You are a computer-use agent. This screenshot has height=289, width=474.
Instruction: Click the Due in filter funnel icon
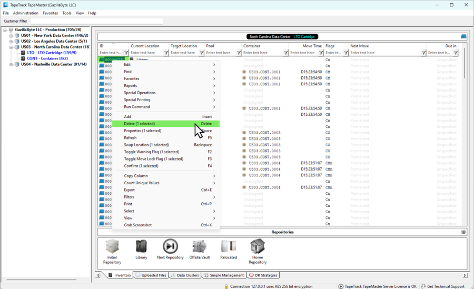coord(455,53)
